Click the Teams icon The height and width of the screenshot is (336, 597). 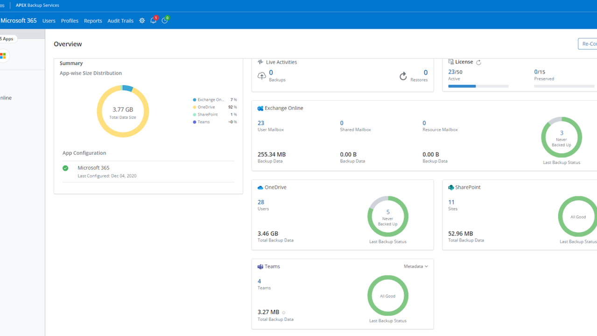point(260,267)
